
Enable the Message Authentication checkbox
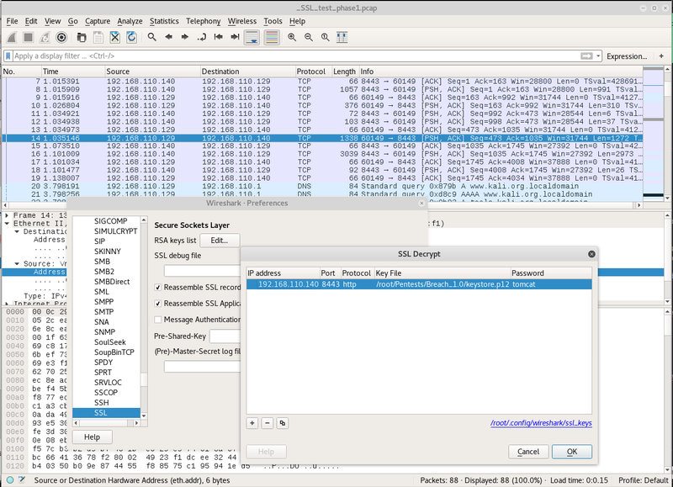pyautogui.click(x=158, y=320)
